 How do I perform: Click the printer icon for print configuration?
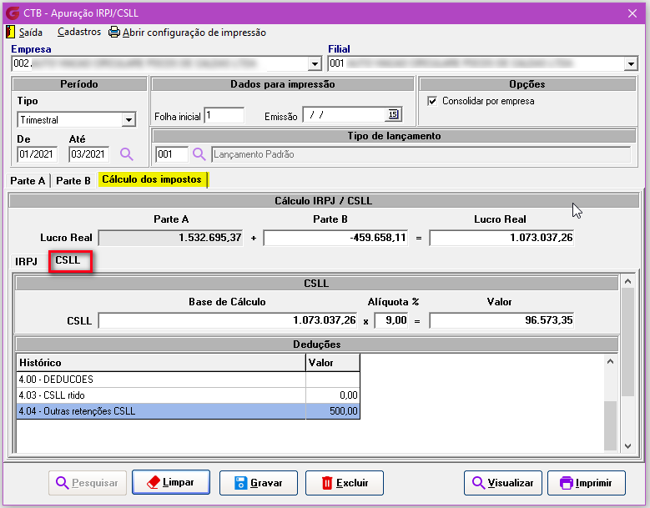click(114, 32)
